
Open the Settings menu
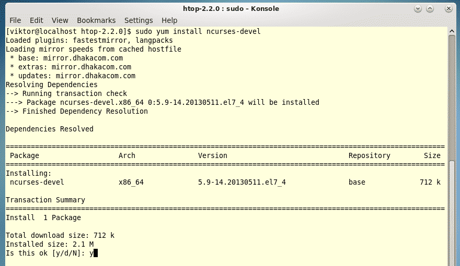[139, 20]
